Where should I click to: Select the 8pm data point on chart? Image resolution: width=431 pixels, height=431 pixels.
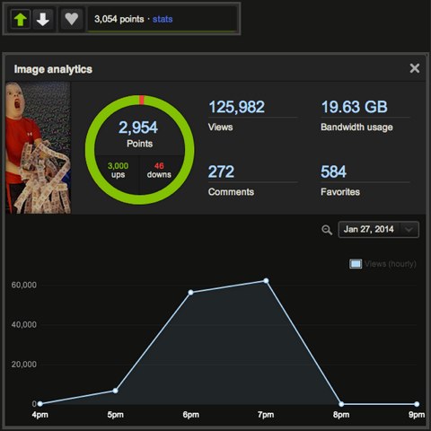[x=341, y=404]
